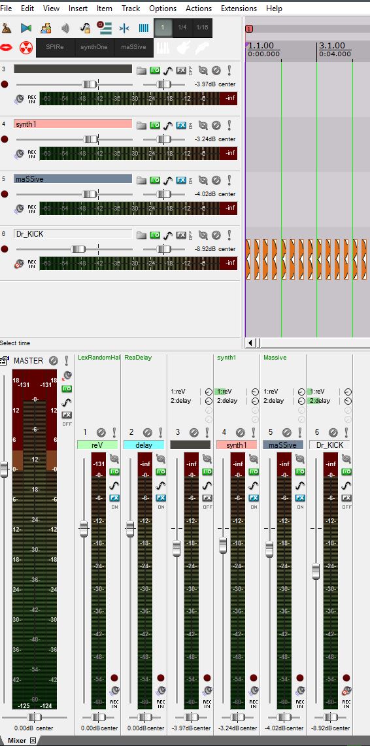Image resolution: width=370 pixels, height=746 pixels.
Task: Select the 1/4 grid button
Action: coord(182,27)
